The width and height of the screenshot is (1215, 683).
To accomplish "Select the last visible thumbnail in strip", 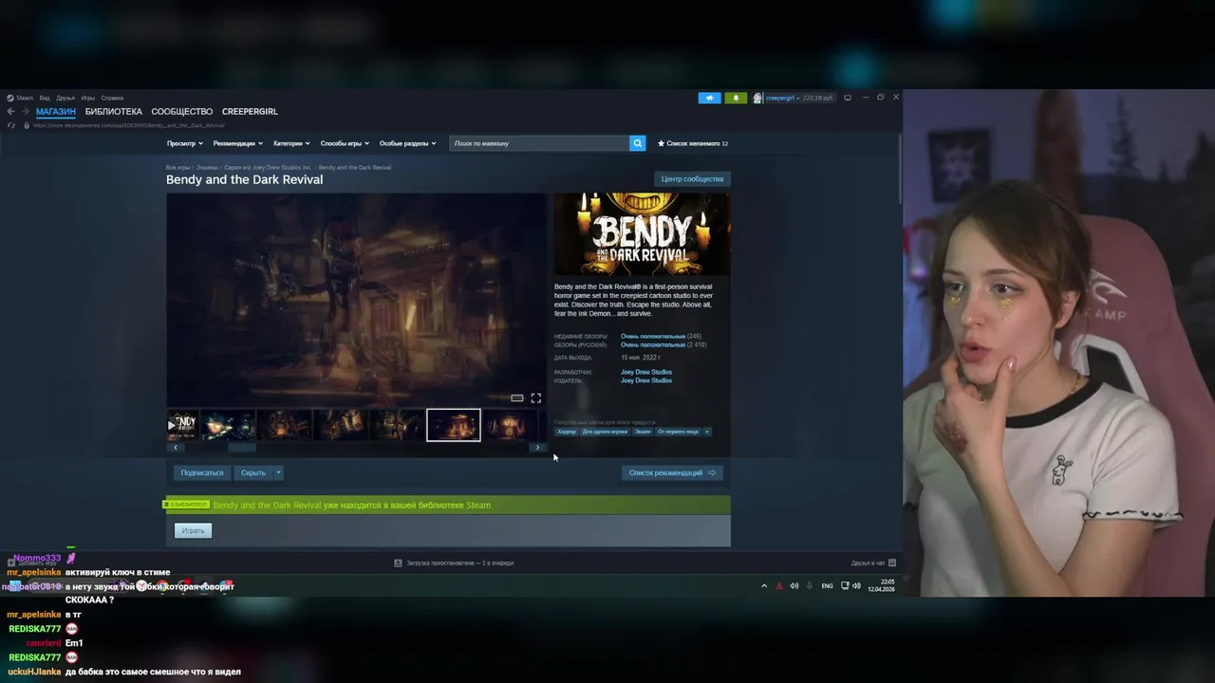I will (x=510, y=425).
